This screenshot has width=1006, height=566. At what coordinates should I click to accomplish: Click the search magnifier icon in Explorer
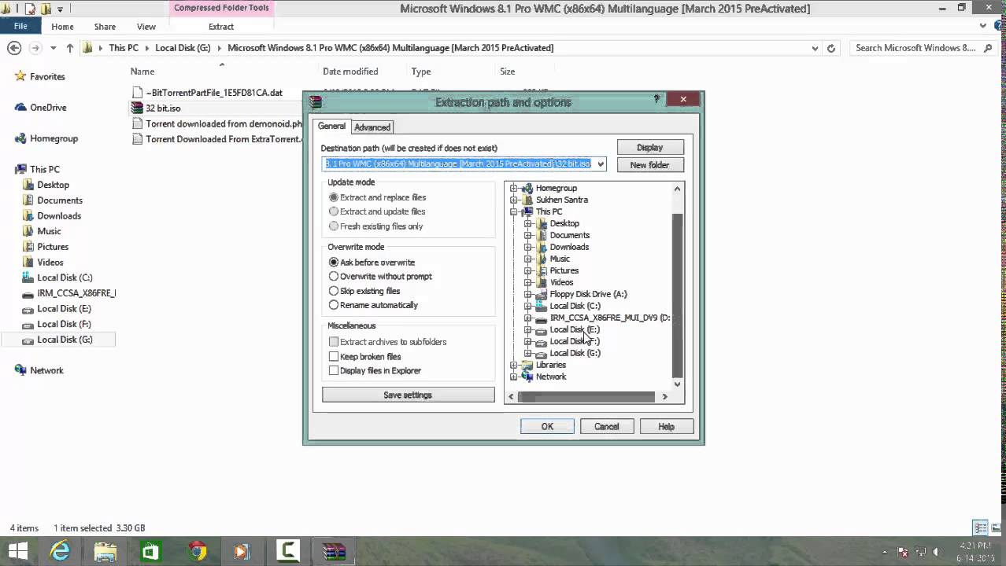(988, 48)
